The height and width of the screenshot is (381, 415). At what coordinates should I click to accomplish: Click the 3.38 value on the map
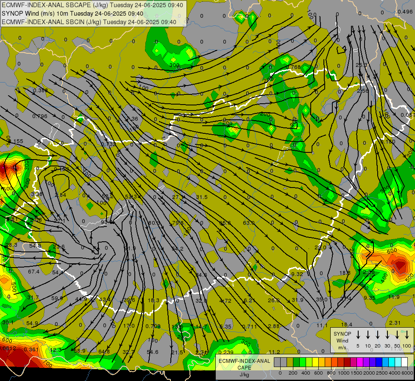click(36, 194)
